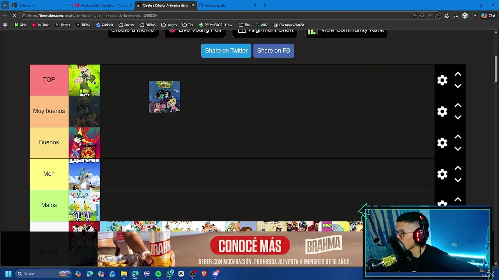Screen dimensions: 499x280
Task: Open the Twitter bookmark
Action: 62,25
